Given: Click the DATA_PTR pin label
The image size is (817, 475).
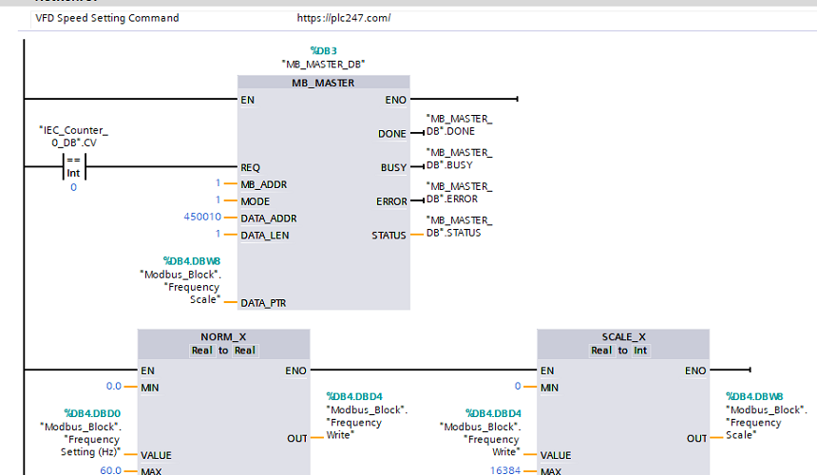Looking at the screenshot, I should (x=263, y=303).
